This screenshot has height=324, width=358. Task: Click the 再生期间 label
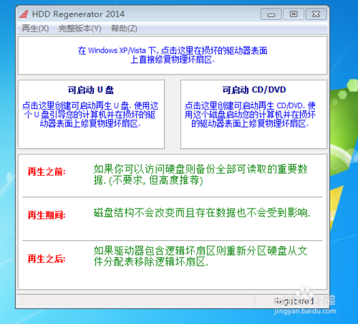coord(47,215)
